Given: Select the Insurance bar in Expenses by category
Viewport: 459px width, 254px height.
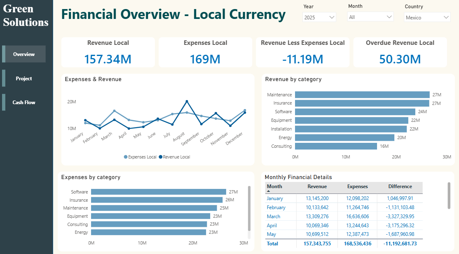Looking at the screenshot, I should tap(157, 200).
